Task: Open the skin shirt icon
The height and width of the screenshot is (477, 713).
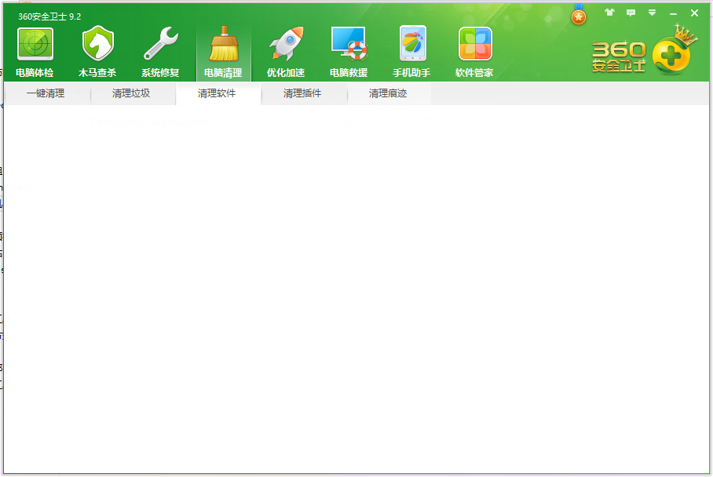Action: (609, 13)
